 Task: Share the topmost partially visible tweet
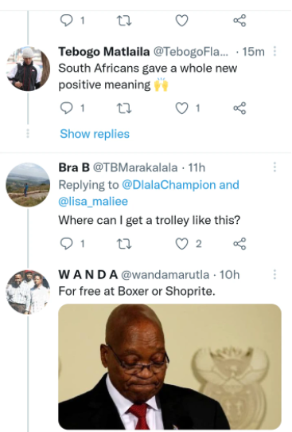coord(239,21)
